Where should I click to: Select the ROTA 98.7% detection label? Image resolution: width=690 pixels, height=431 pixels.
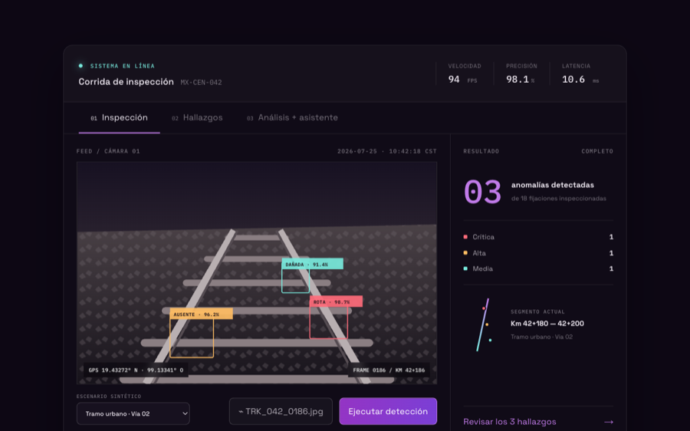[337, 301]
